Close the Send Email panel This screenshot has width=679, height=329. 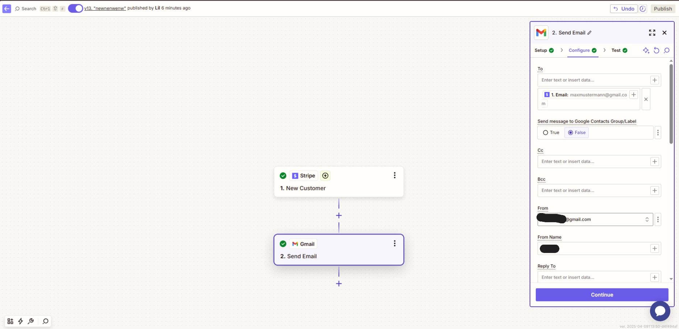coord(664,33)
